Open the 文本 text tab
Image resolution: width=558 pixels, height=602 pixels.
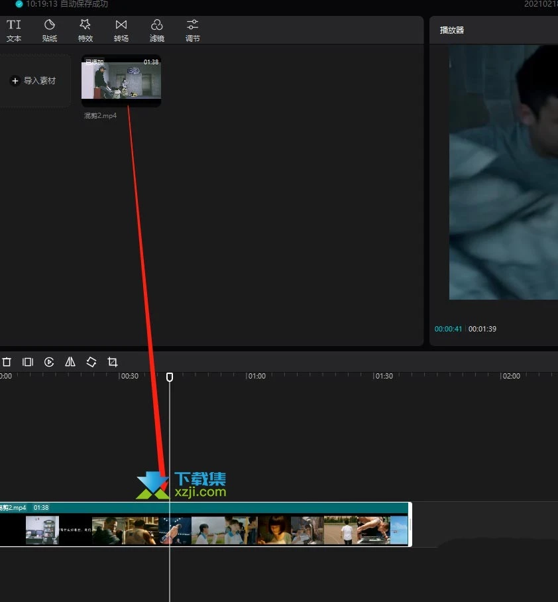pos(14,30)
